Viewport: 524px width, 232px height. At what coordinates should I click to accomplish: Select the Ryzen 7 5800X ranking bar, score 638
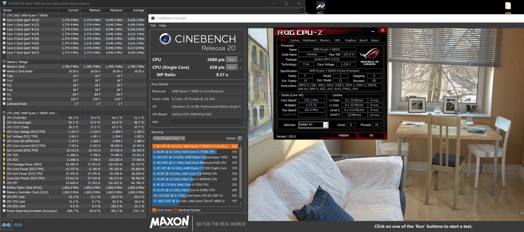(195, 146)
